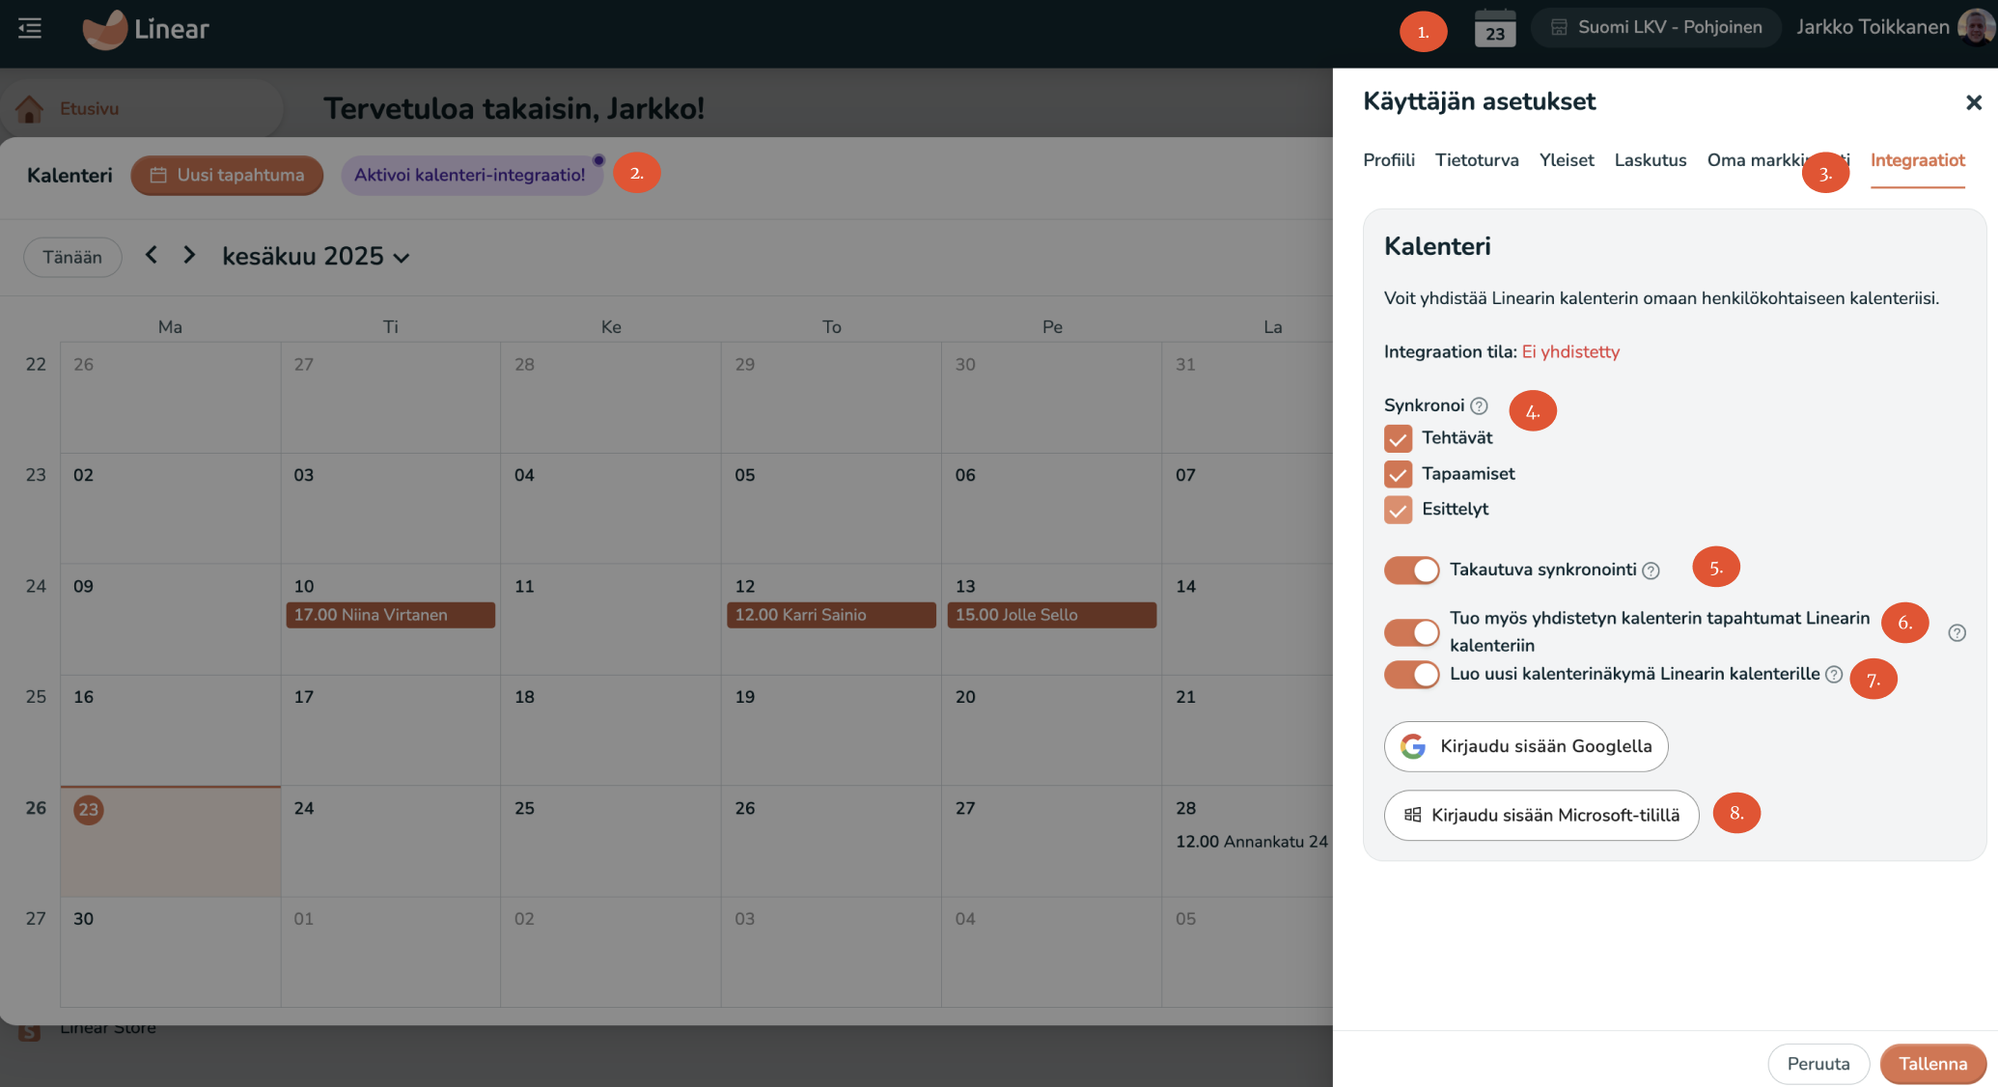This screenshot has width=1998, height=1087.
Task: Open the Synkronoi help question mark
Action: pos(1480,405)
